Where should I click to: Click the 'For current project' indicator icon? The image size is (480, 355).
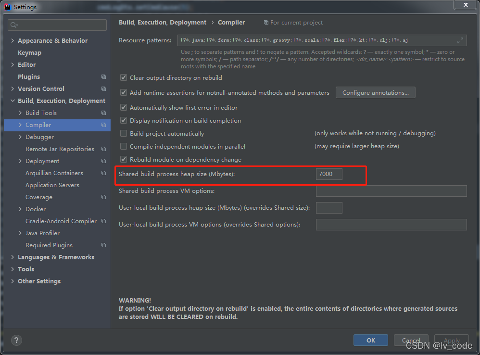tap(265, 22)
